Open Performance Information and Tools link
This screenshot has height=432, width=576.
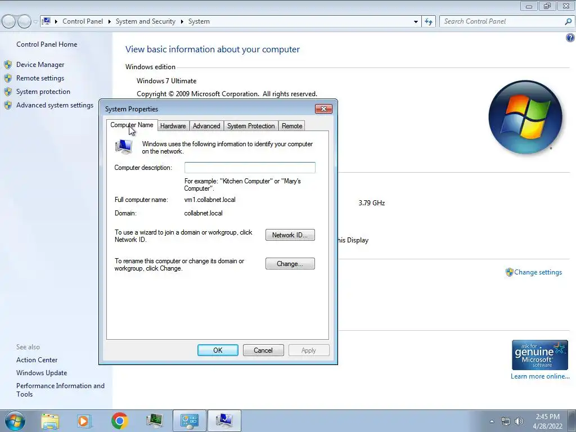pos(60,390)
